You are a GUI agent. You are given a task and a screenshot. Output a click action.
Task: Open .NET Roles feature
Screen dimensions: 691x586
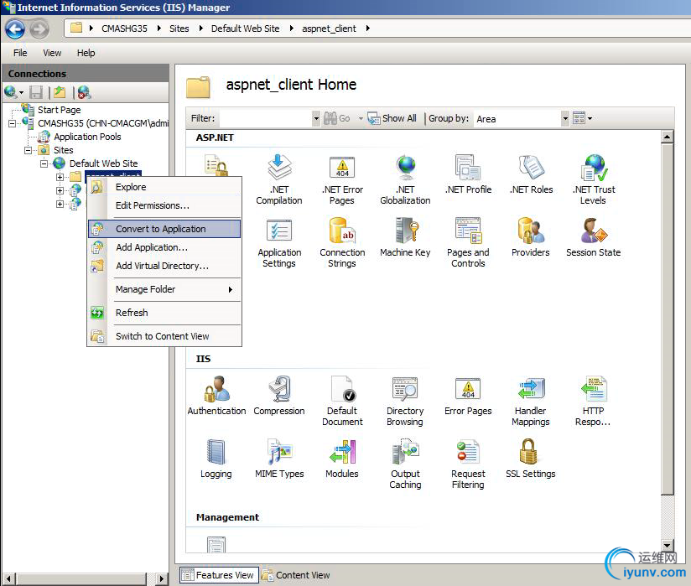pyautogui.click(x=531, y=174)
